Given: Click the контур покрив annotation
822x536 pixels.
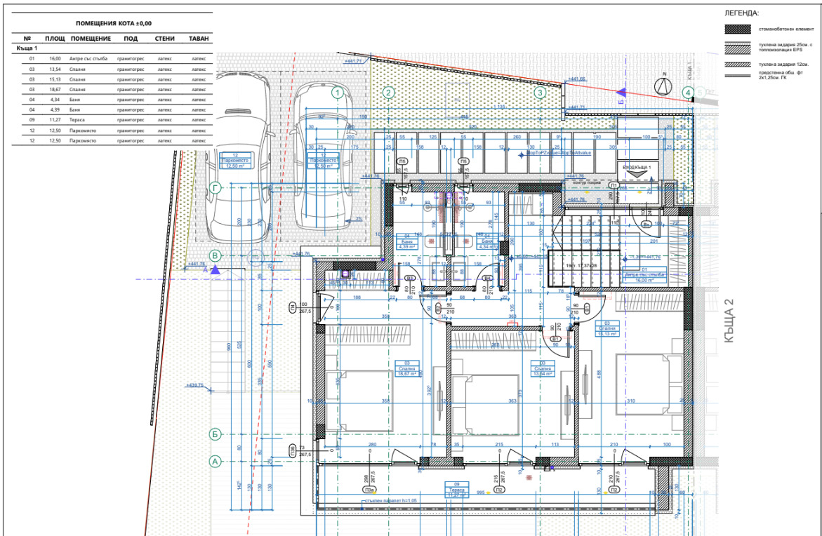Looking at the screenshot, I should (x=588, y=183).
